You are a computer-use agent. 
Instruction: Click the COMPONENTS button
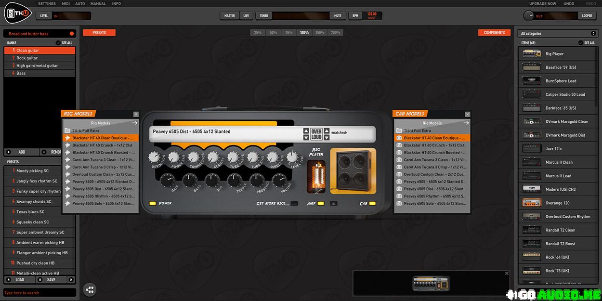pos(494,33)
